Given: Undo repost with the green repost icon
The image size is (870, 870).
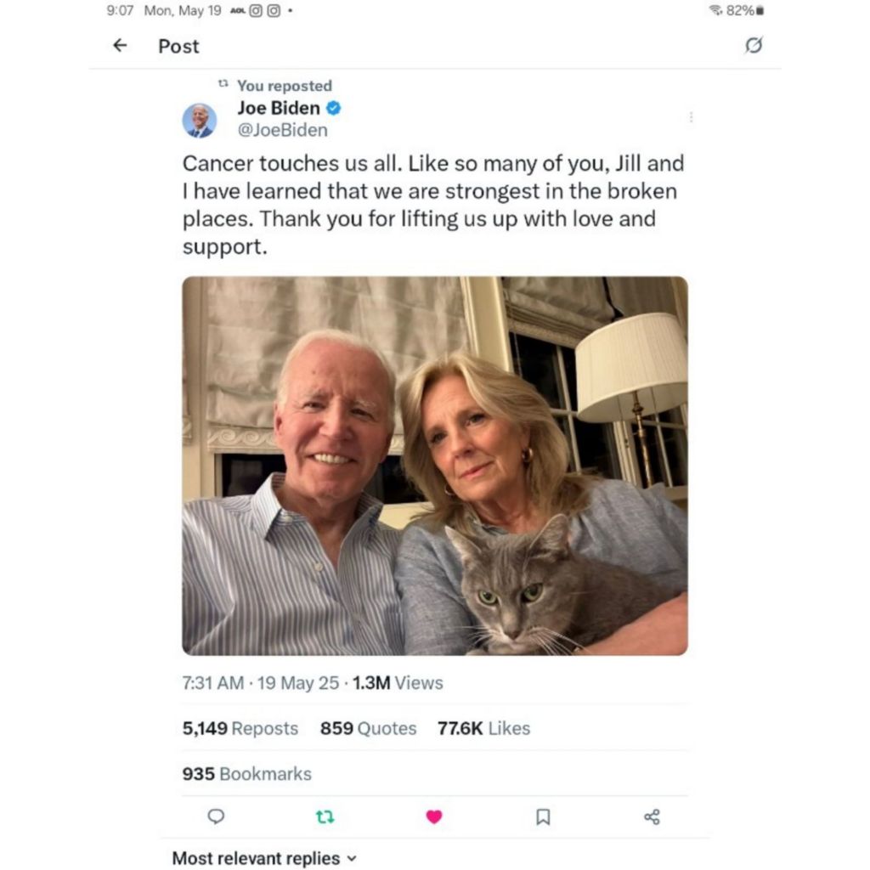Looking at the screenshot, I should tap(325, 816).
